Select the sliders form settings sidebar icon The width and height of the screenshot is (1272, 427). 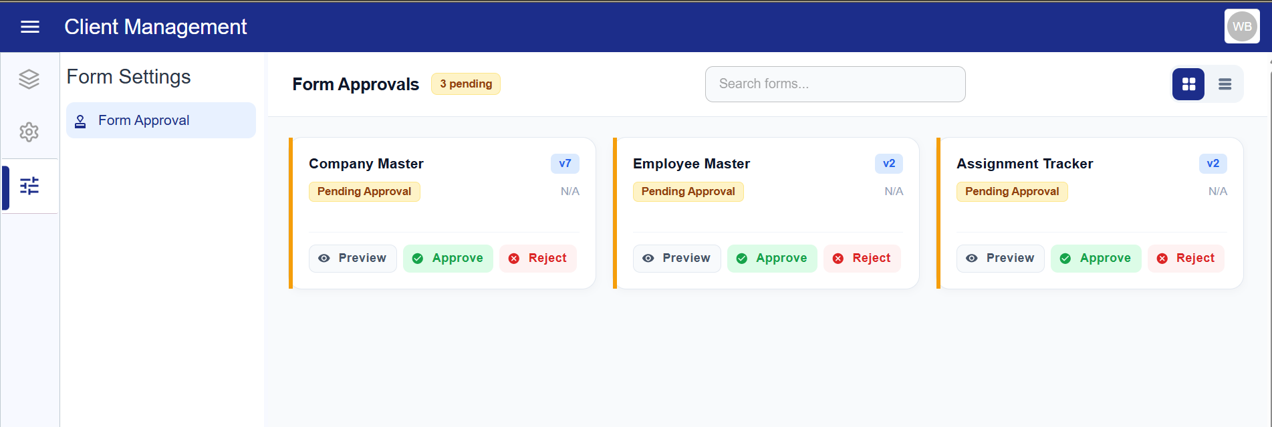[29, 186]
